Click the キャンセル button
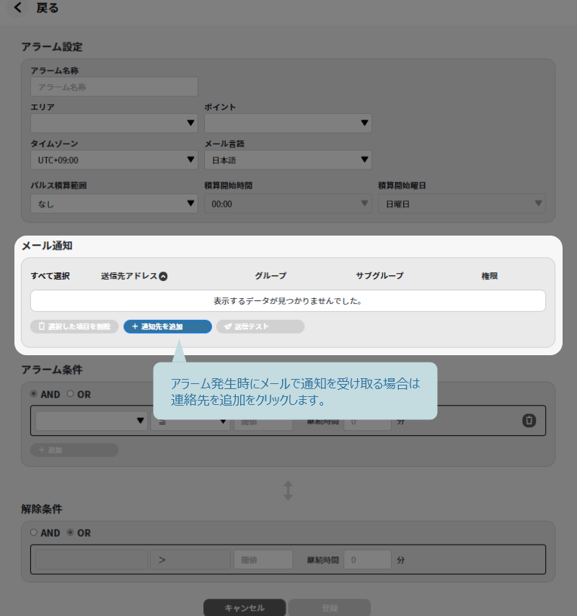 click(x=245, y=608)
